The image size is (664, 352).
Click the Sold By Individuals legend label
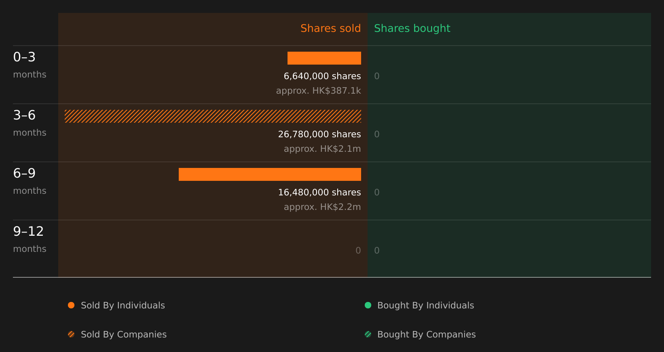click(x=123, y=306)
